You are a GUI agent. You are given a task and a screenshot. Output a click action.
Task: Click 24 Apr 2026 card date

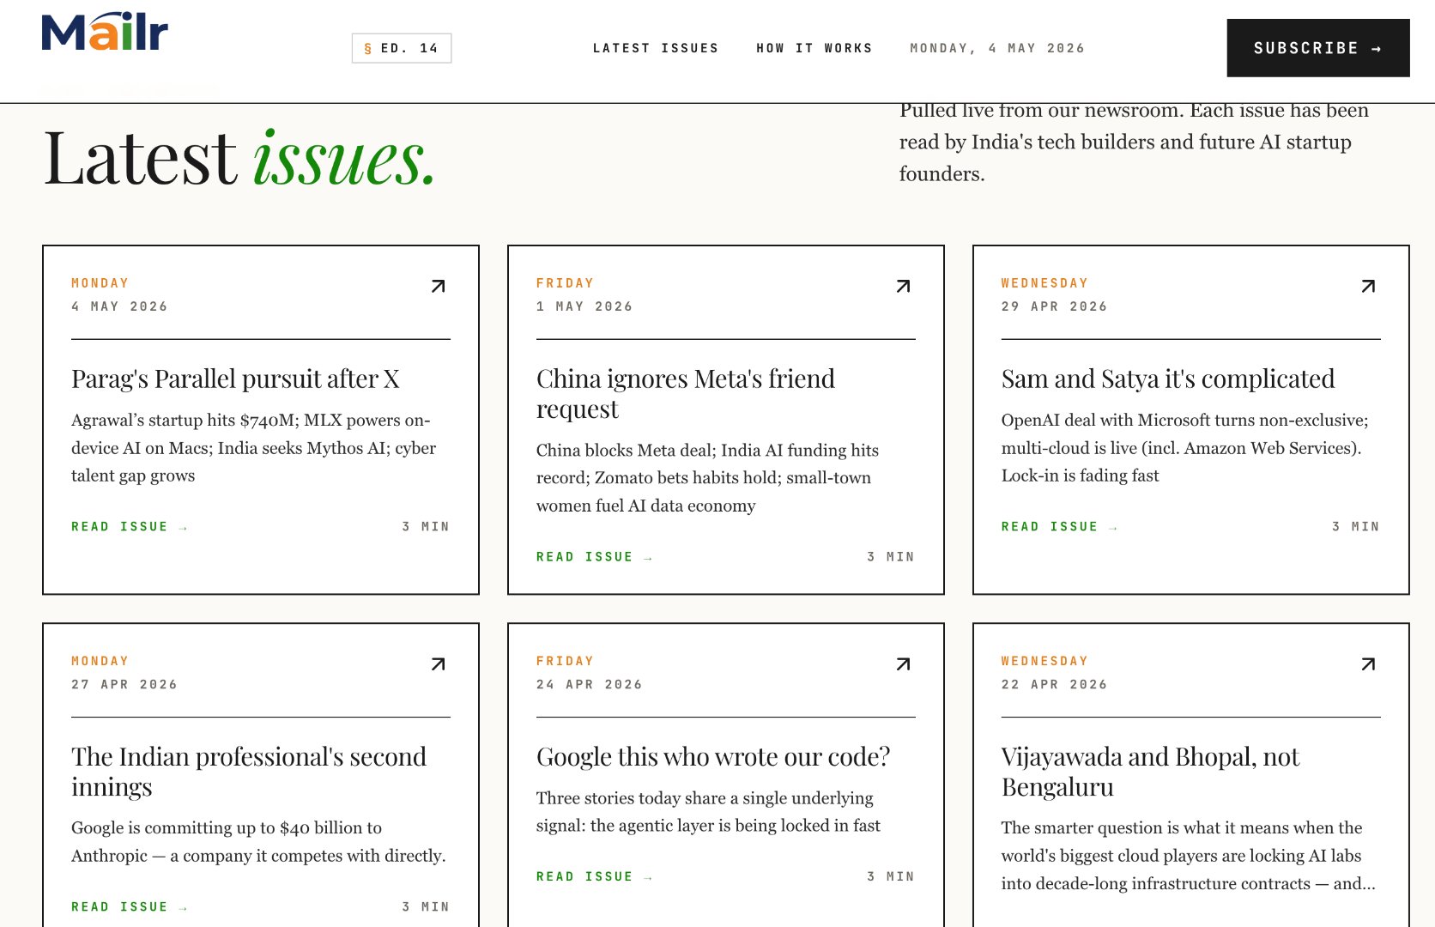point(590,684)
